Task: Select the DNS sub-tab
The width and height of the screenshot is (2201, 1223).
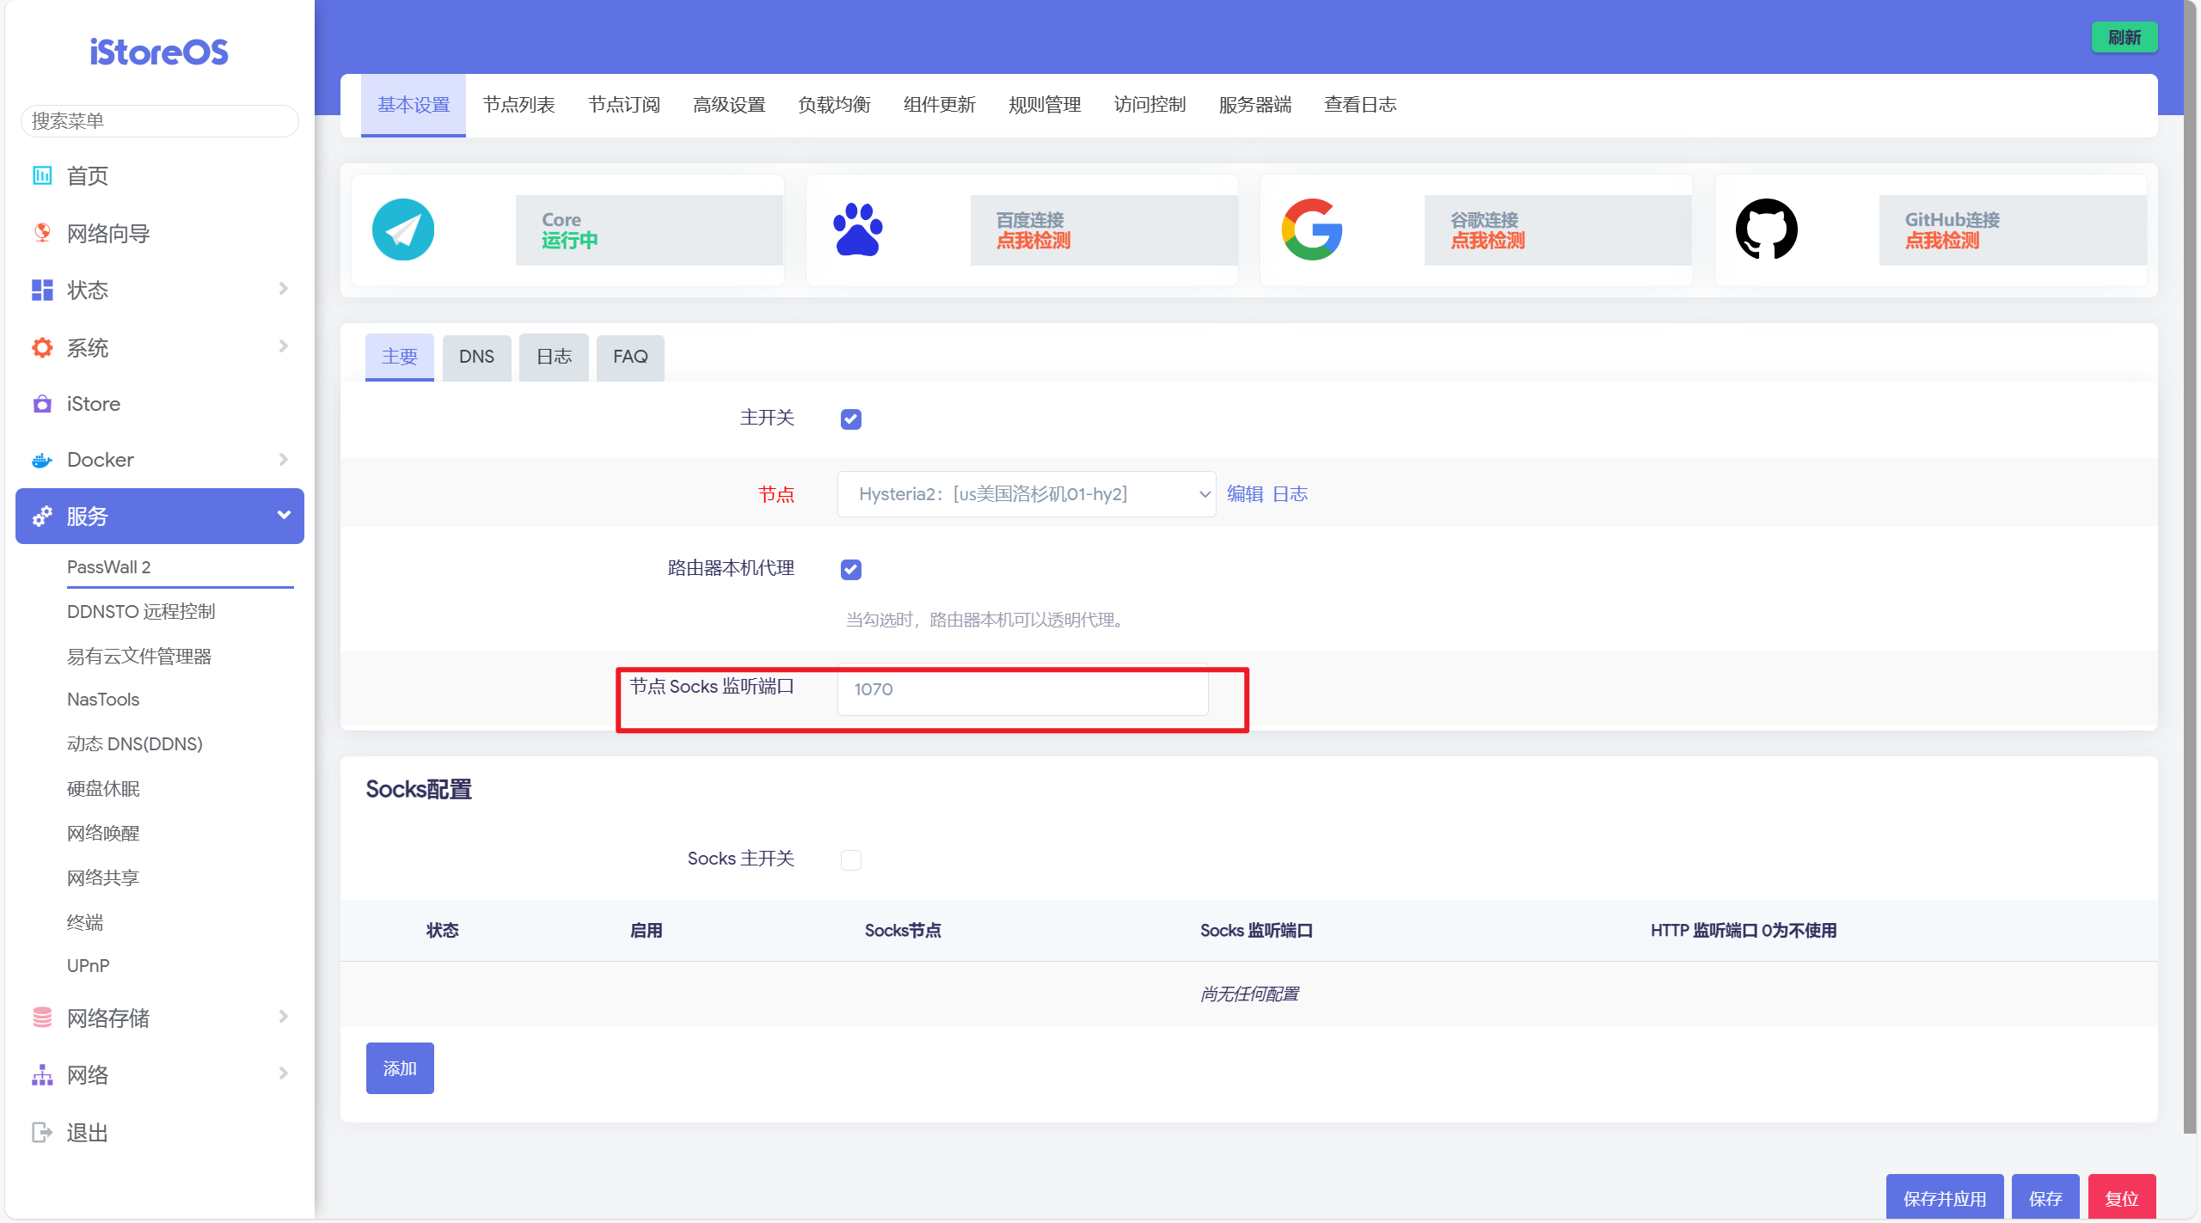Action: pos(476,357)
